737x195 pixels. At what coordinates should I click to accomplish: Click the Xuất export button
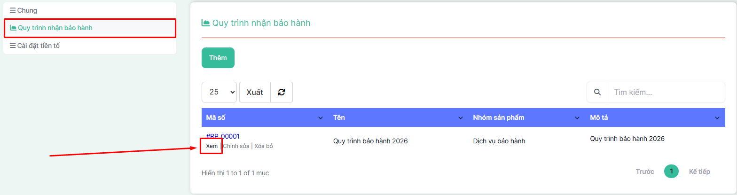point(255,92)
